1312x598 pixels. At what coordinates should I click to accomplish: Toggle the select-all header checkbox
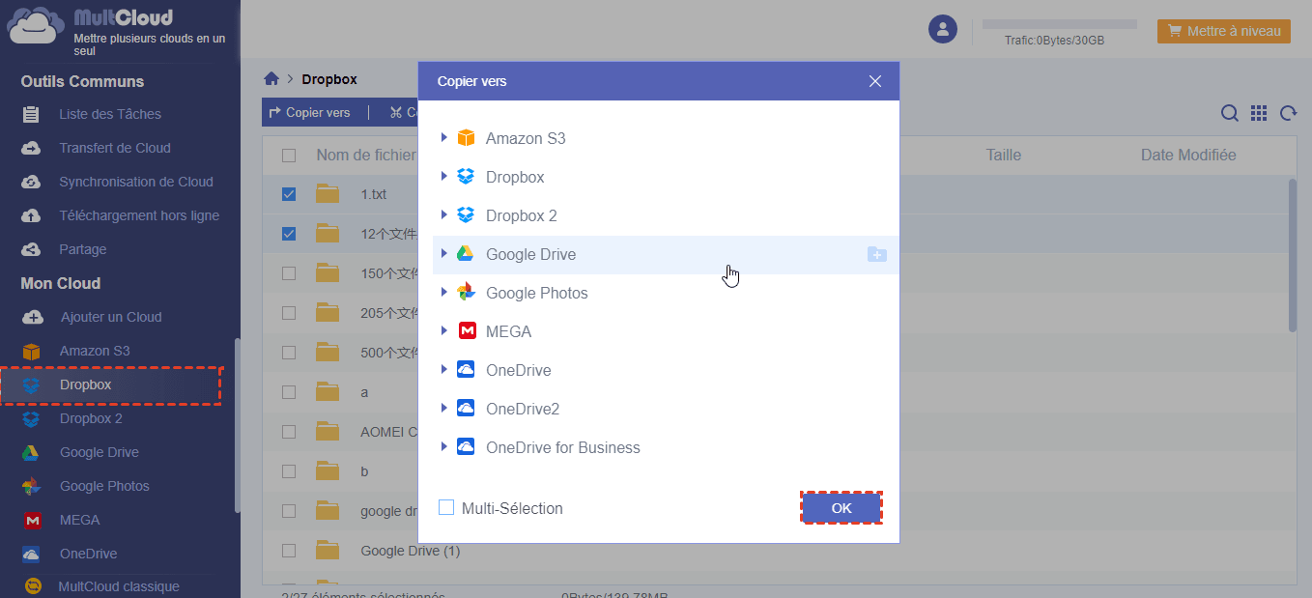tap(289, 156)
